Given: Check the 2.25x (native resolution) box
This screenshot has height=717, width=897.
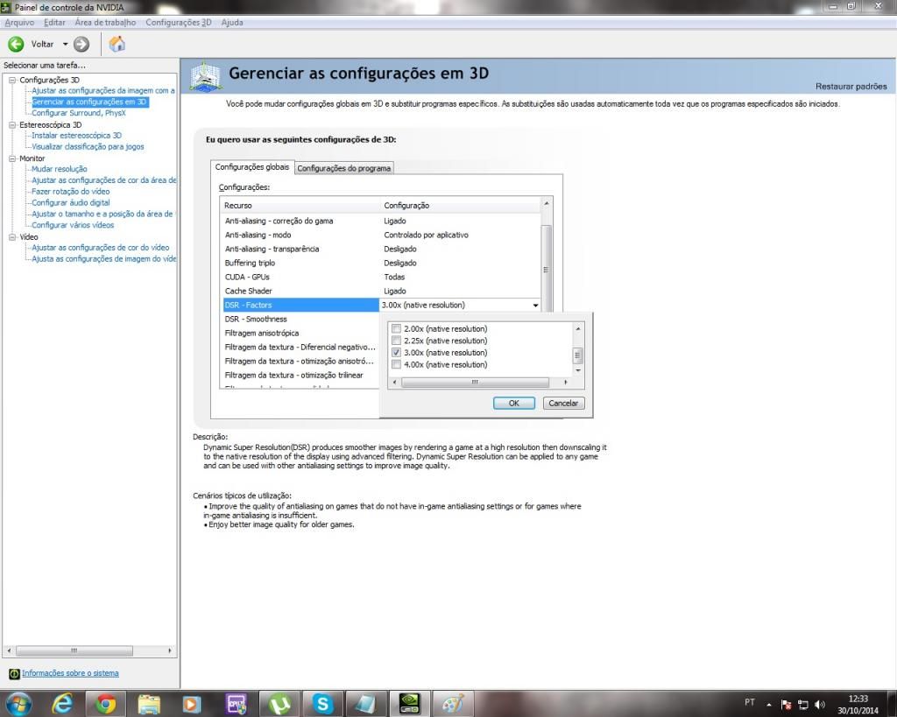Looking at the screenshot, I should [396, 341].
